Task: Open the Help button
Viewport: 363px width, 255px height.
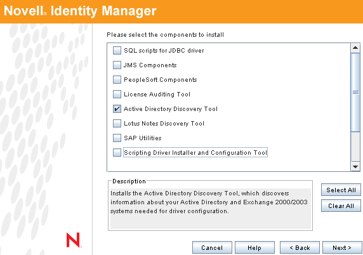Action: point(254,247)
